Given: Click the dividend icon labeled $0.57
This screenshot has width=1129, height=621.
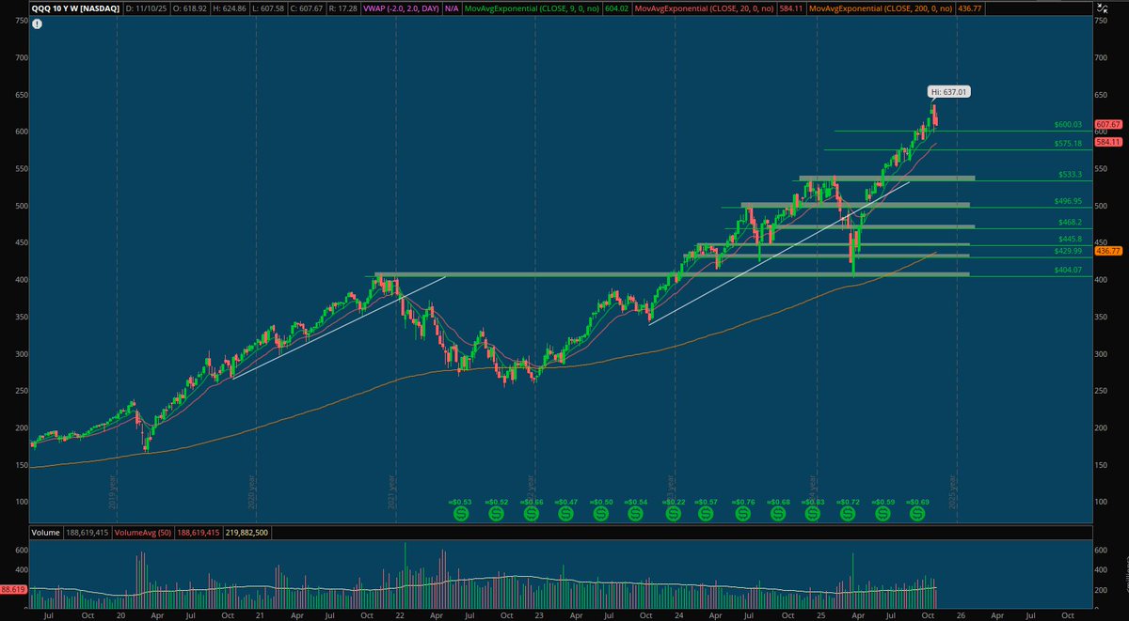Looking at the screenshot, I should [x=707, y=514].
